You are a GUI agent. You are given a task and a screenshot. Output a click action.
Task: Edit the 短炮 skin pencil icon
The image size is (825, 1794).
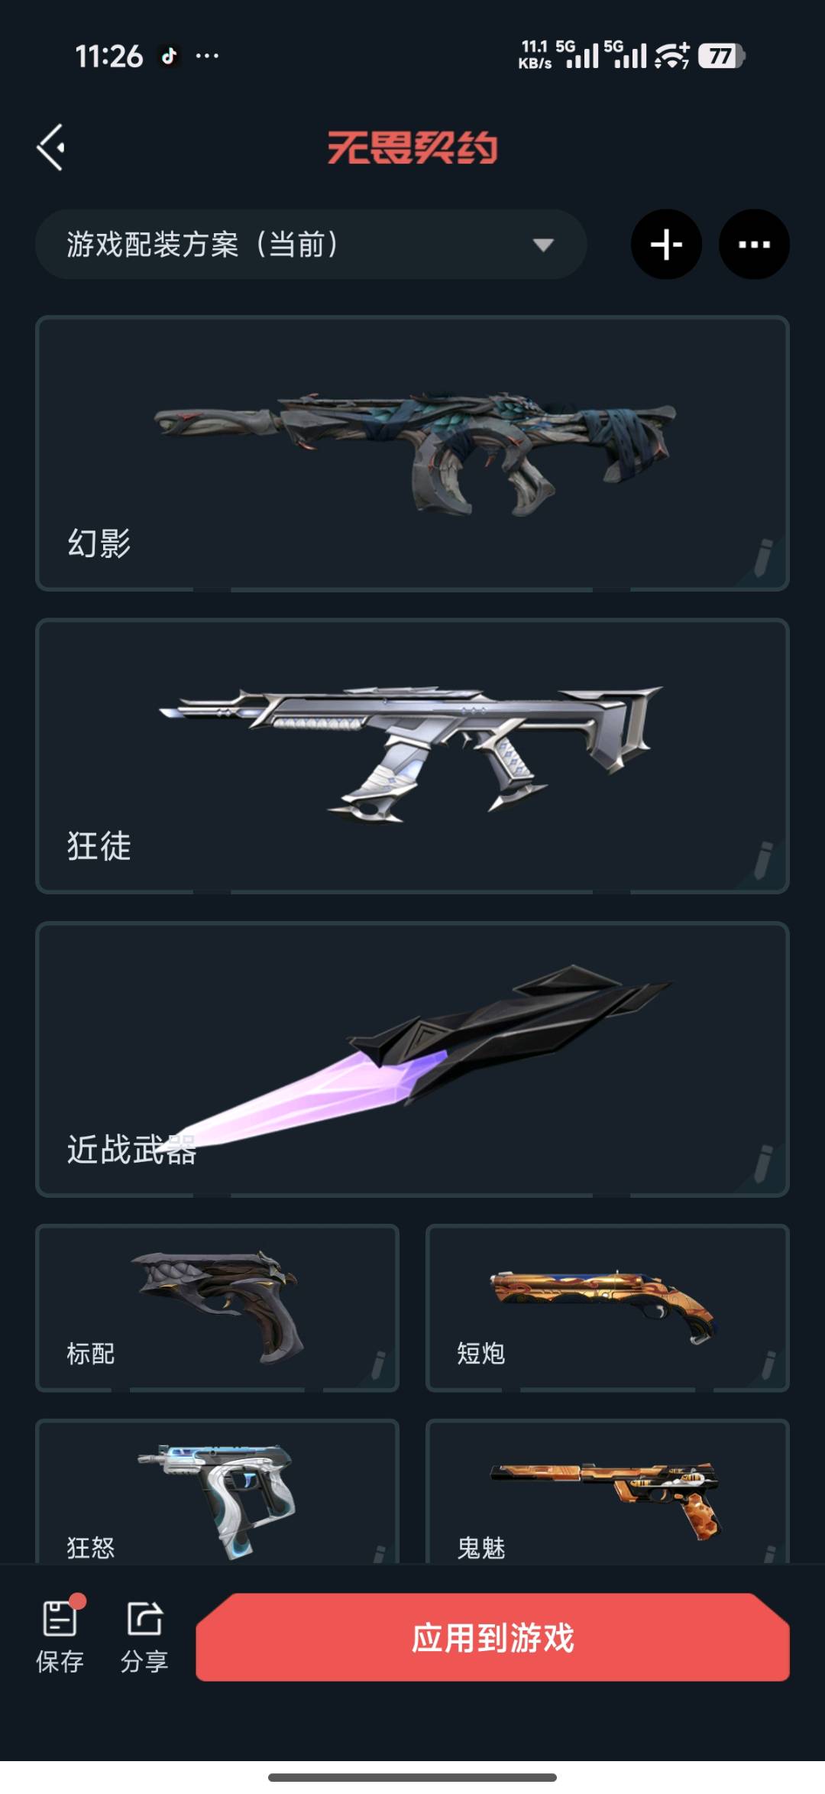(768, 1364)
